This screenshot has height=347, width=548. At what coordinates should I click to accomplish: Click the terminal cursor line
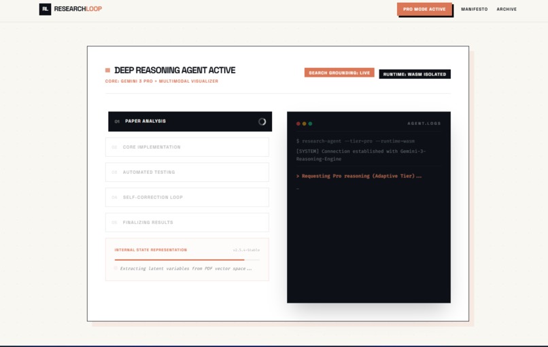click(x=298, y=189)
